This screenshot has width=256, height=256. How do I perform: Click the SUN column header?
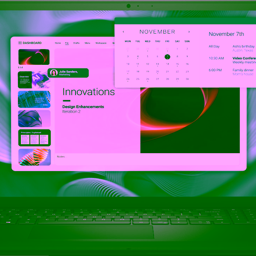[187, 41]
